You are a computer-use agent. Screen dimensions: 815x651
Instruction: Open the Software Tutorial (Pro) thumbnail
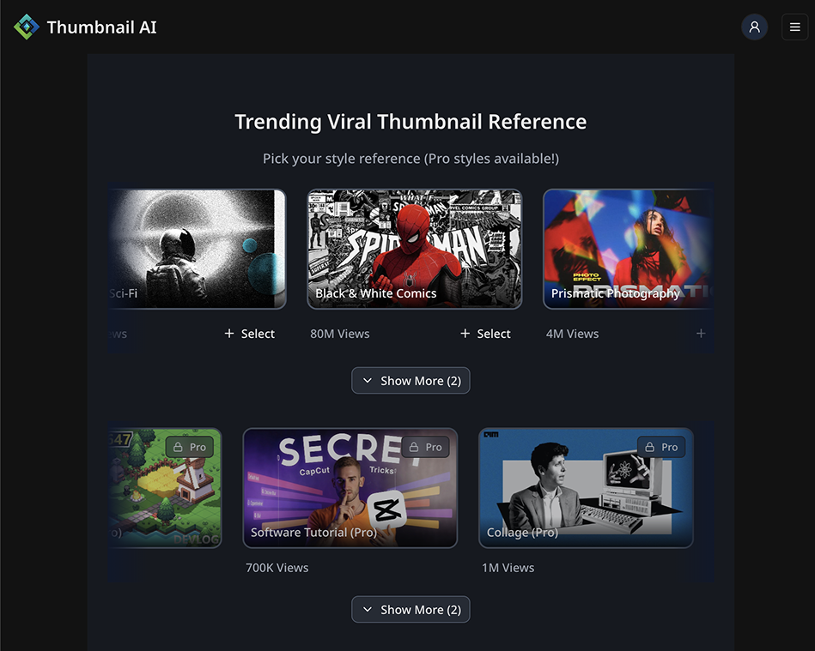tap(350, 488)
